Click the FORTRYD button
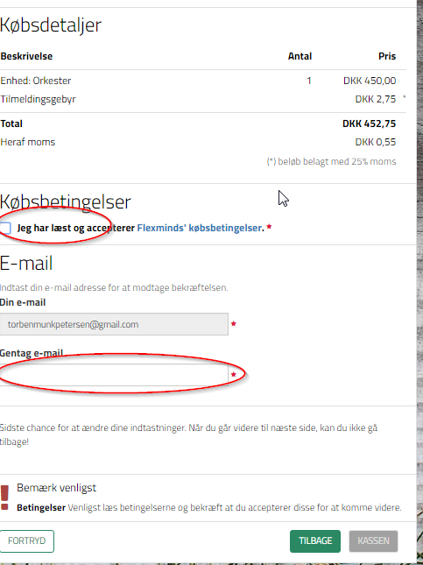The height and width of the screenshot is (565, 423). click(27, 540)
